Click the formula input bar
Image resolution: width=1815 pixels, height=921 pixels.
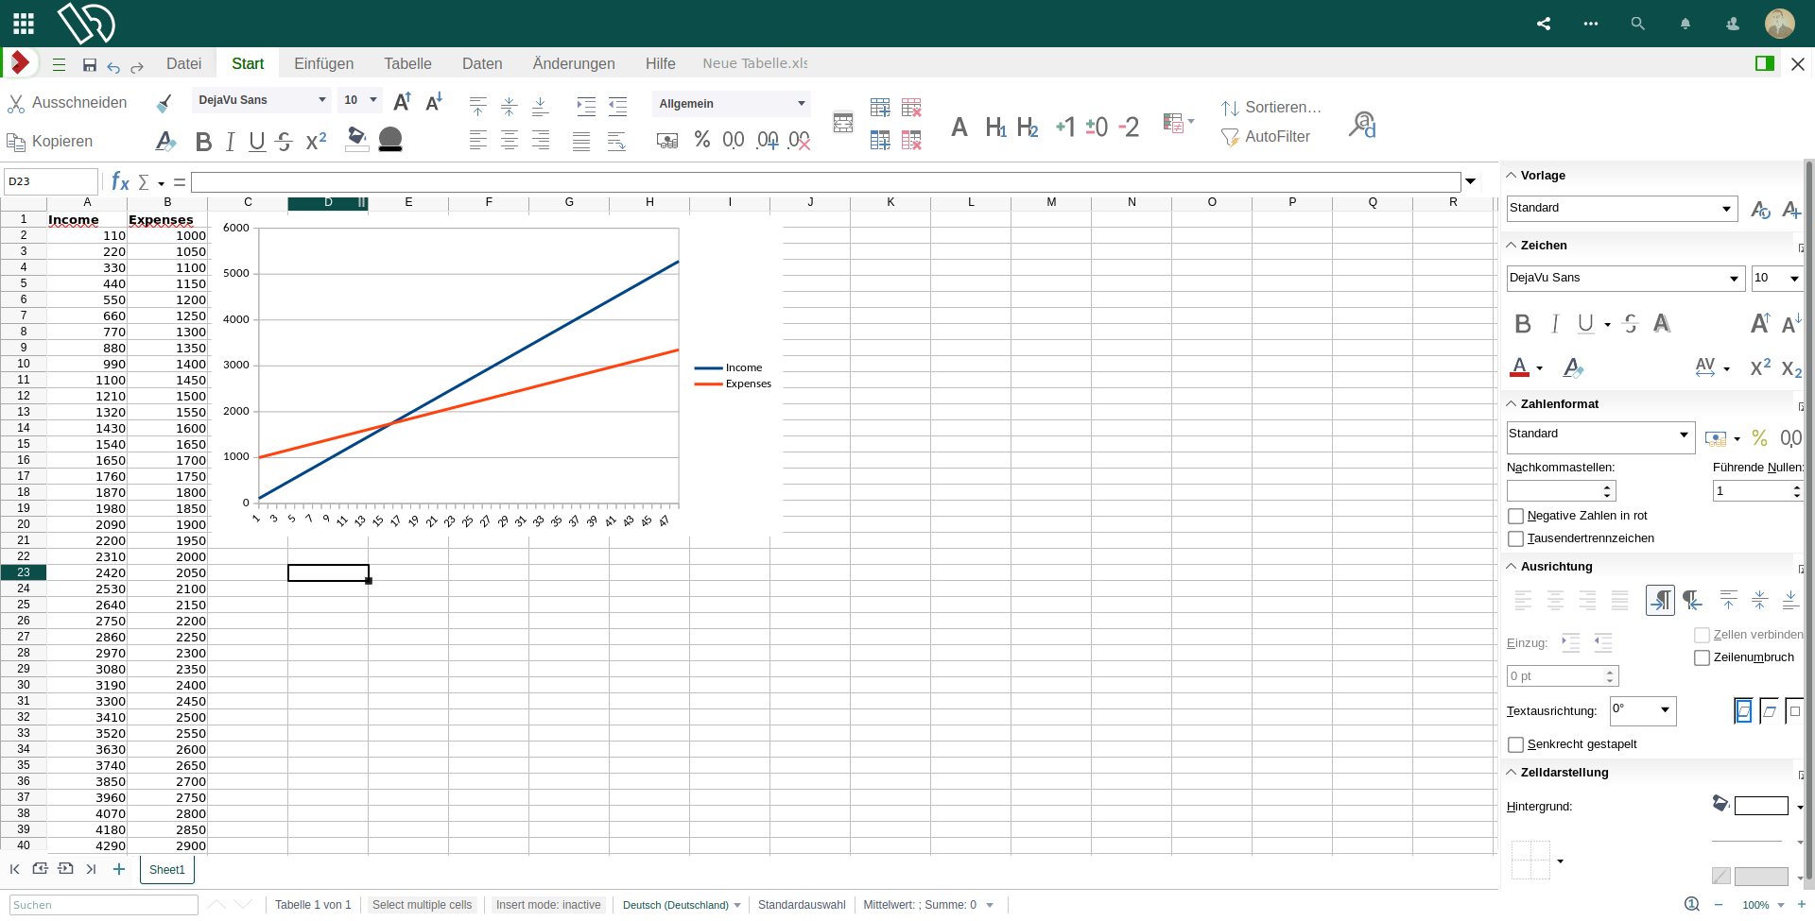(826, 181)
